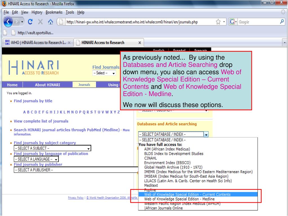Click the search engine chooser dropdown arrow
The image size is (288, 216).
point(236,22)
